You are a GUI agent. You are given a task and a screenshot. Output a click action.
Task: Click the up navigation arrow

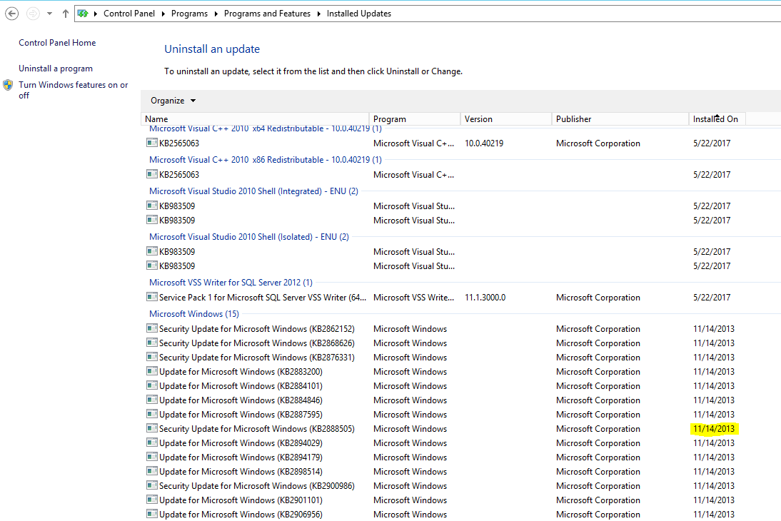tap(65, 13)
